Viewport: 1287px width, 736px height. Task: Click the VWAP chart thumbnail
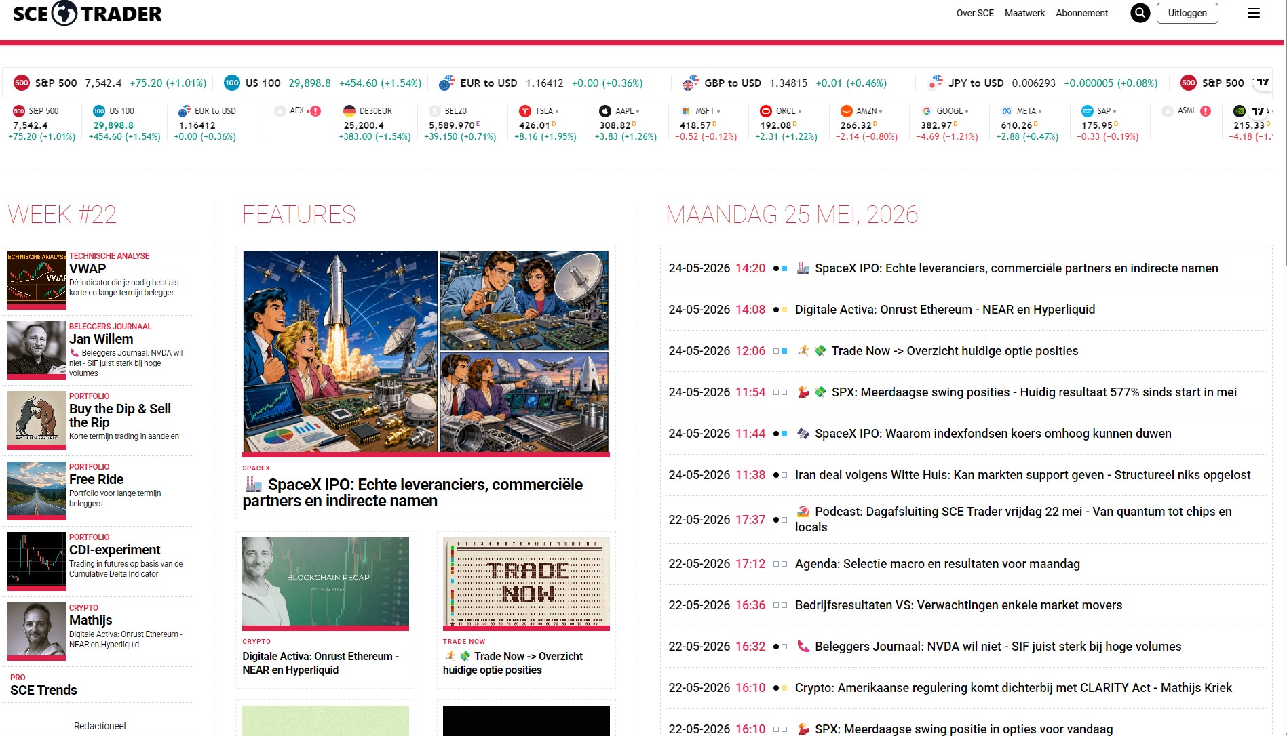coord(37,280)
